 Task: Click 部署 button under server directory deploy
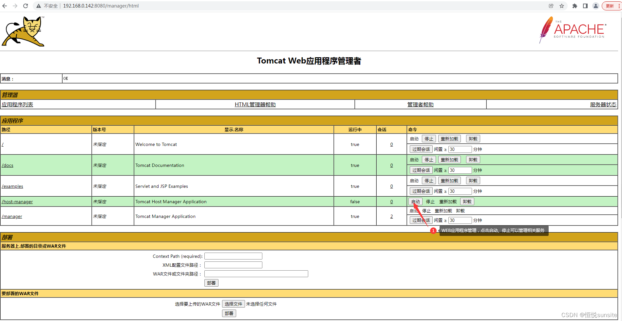(x=211, y=283)
